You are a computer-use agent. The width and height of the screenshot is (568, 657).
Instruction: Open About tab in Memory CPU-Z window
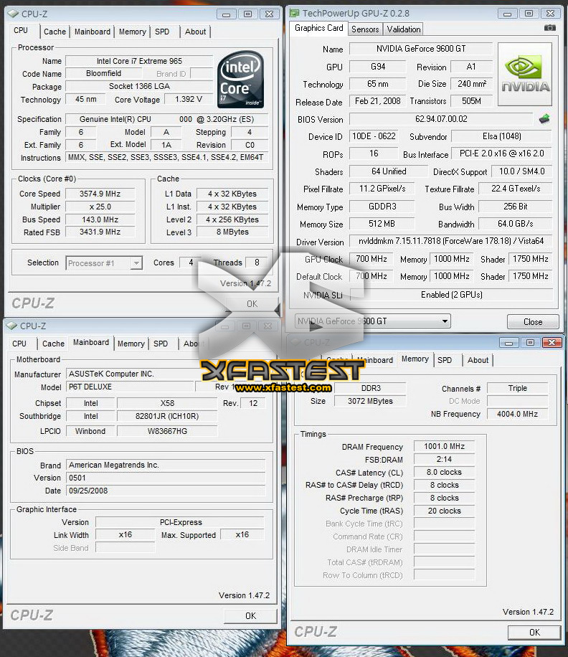click(478, 360)
